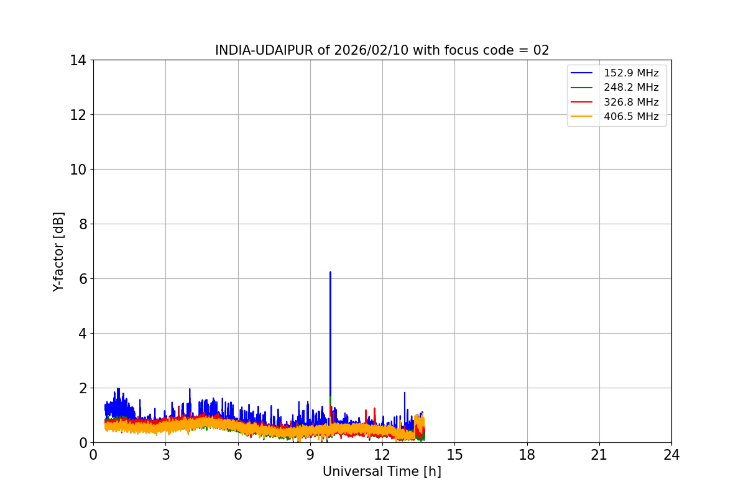The width and height of the screenshot is (746, 497).
Task: Click y-axis tick label 14
Action: click(x=78, y=60)
